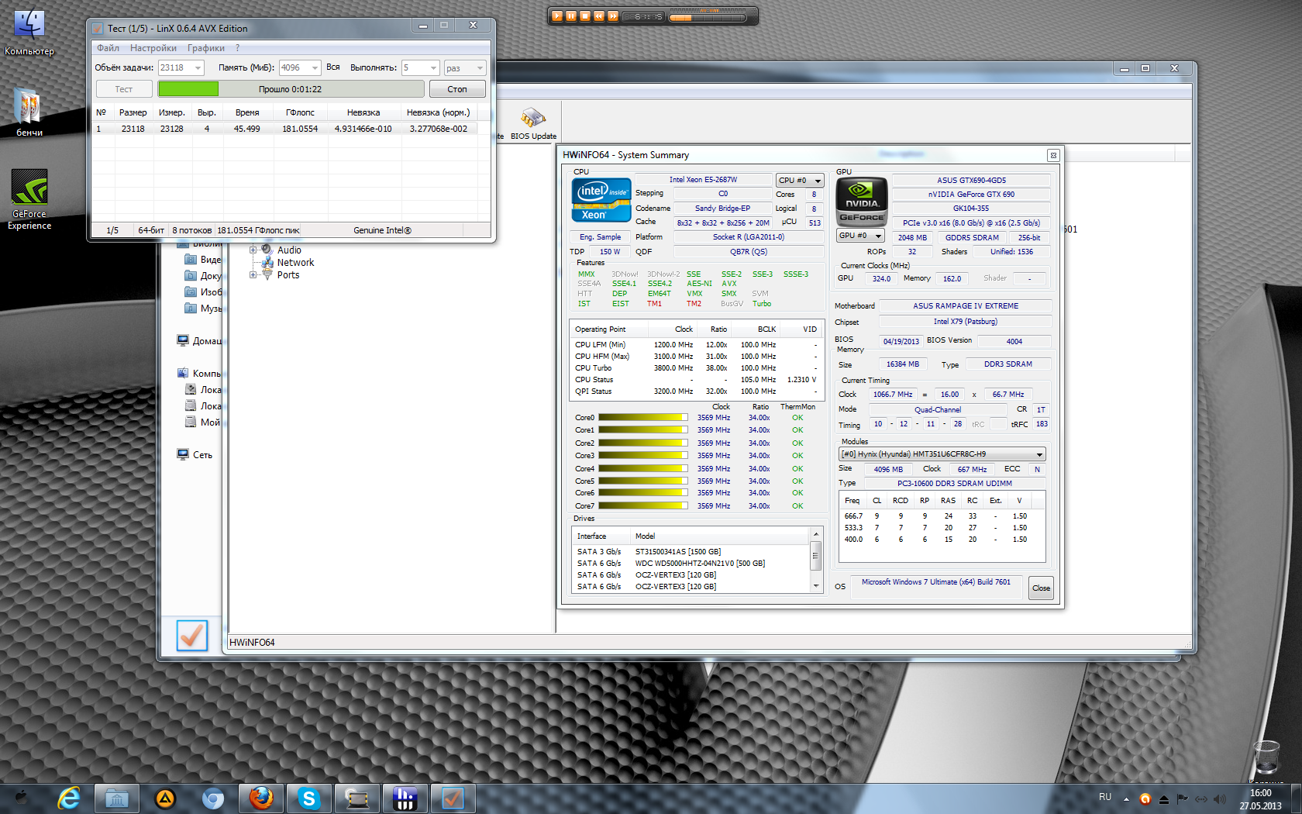Click the NVIDIA GeForce logo
The height and width of the screenshot is (814, 1302).
tap(861, 201)
